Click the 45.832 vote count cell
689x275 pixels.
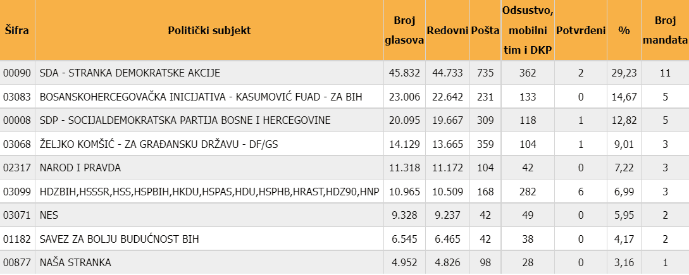pos(404,73)
